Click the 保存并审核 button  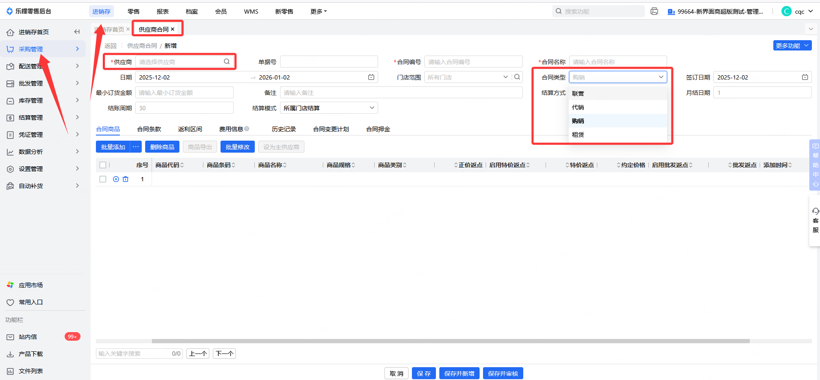coord(503,374)
